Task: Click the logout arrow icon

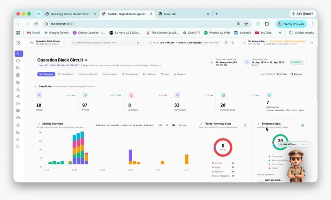Action: pos(312,43)
